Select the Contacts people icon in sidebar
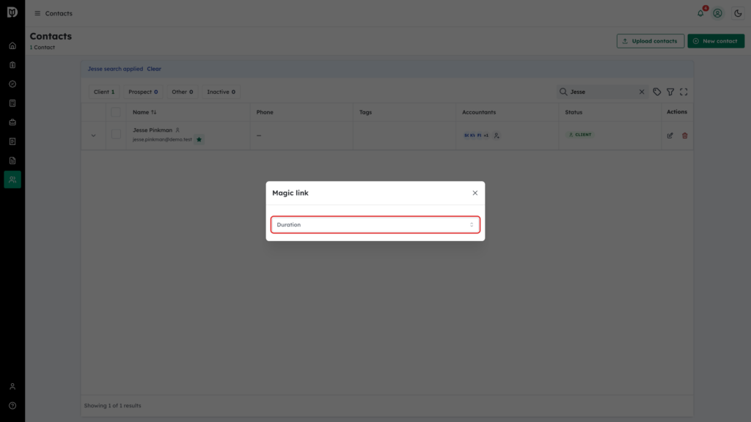This screenshot has height=422, width=751. (x=12, y=179)
